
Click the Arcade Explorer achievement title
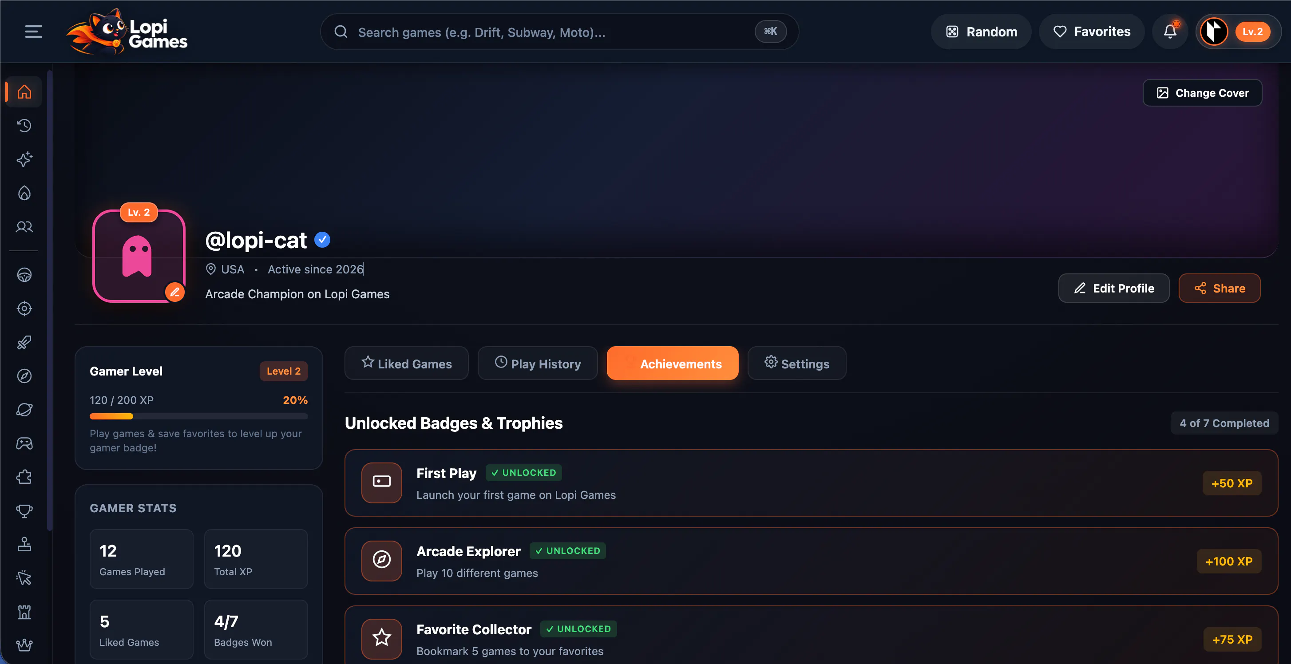pos(468,551)
